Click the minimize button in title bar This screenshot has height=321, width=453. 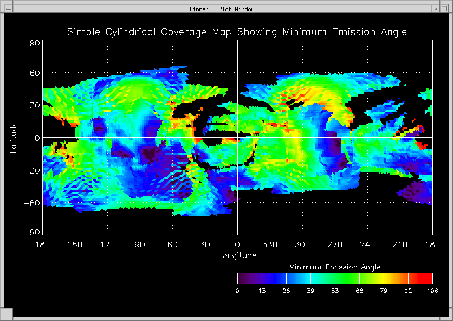435,9
